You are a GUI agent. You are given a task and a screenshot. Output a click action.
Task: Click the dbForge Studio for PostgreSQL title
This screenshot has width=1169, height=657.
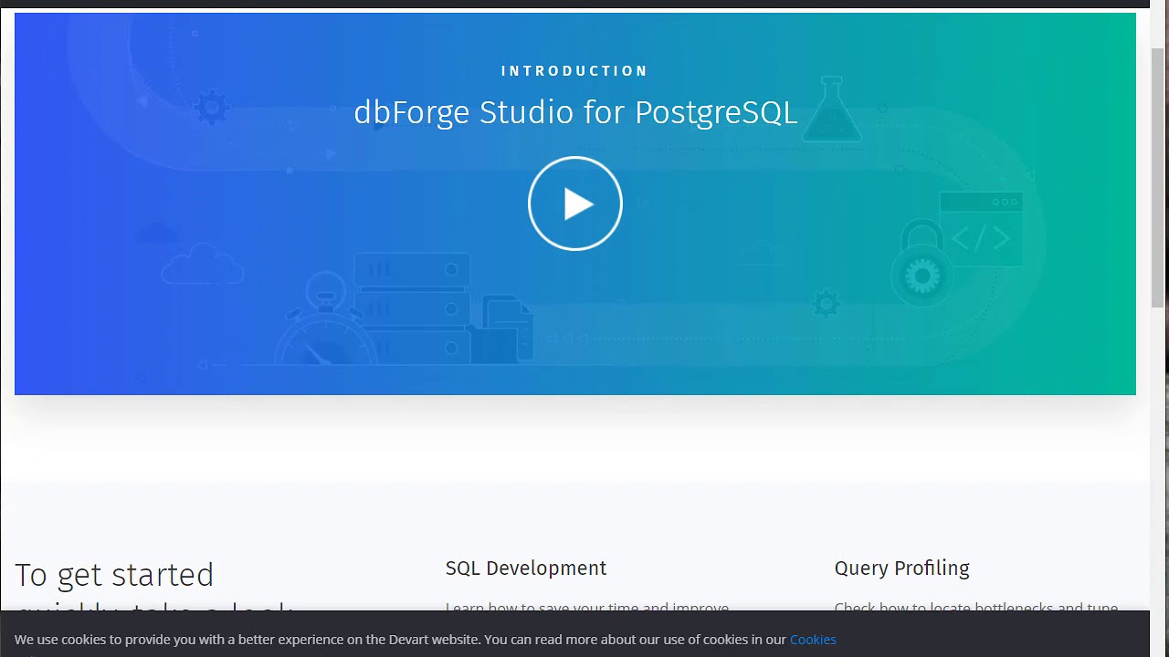(575, 112)
